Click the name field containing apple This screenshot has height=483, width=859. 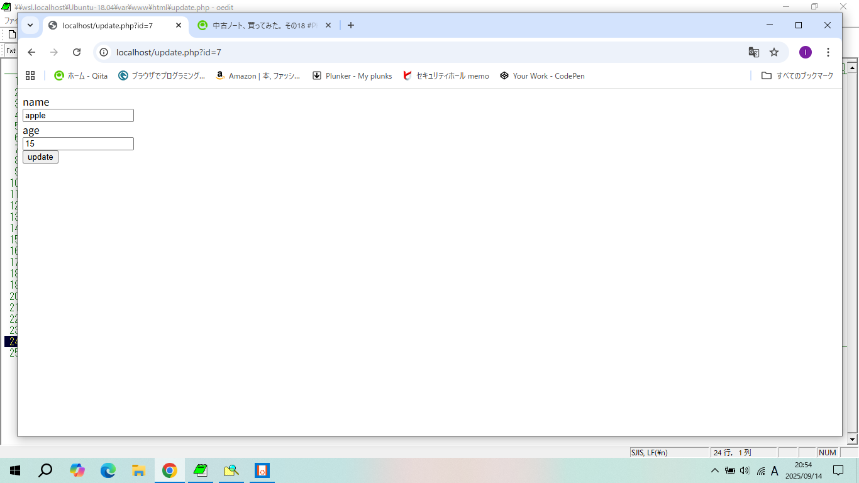[78, 116]
